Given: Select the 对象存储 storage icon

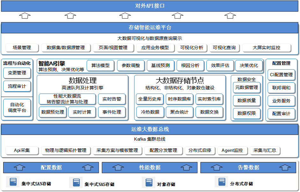Looking at the screenshot, I should (149, 182).
